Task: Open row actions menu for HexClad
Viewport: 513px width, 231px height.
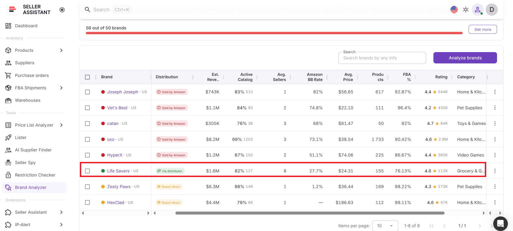Action: pyautogui.click(x=495, y=203)
